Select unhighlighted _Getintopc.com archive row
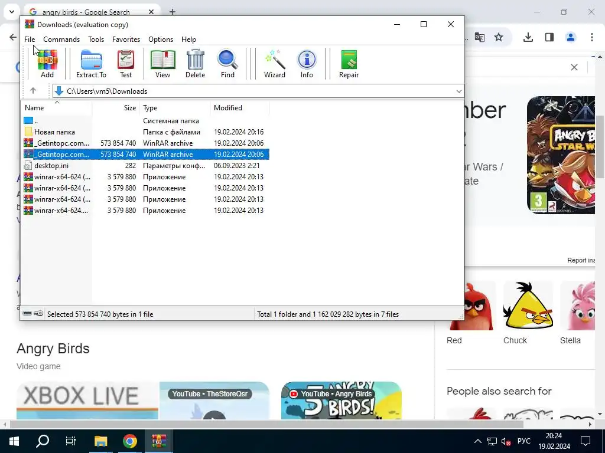The width and height of the screenshot is (605, 453). click(145, 143)
